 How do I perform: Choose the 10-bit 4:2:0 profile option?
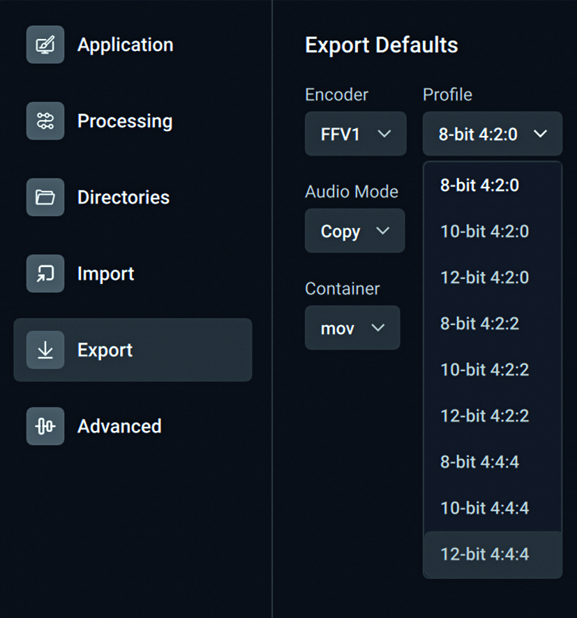pos(484,232)
